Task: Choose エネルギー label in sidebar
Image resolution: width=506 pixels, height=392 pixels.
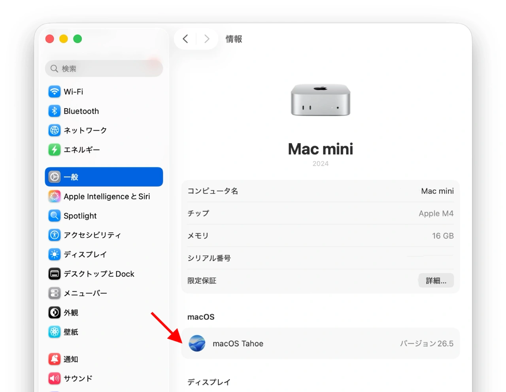Action: [x=82, y=150]
